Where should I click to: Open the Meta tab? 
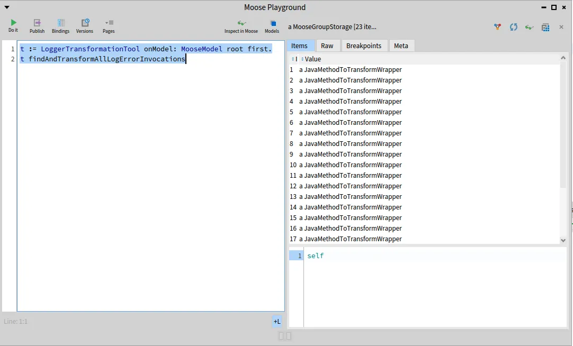point(401,45)
